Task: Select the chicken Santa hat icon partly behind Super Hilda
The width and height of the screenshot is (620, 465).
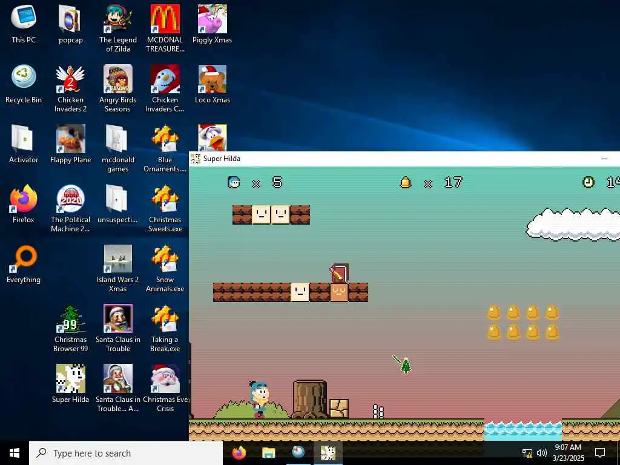Action: click(213, 137)
